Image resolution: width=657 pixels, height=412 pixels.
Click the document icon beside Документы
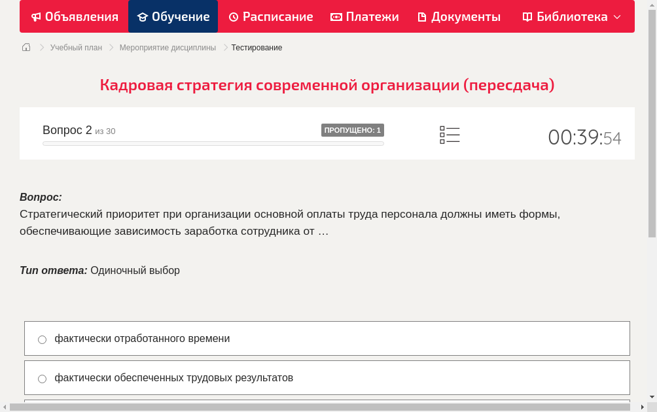coord(421,16)
